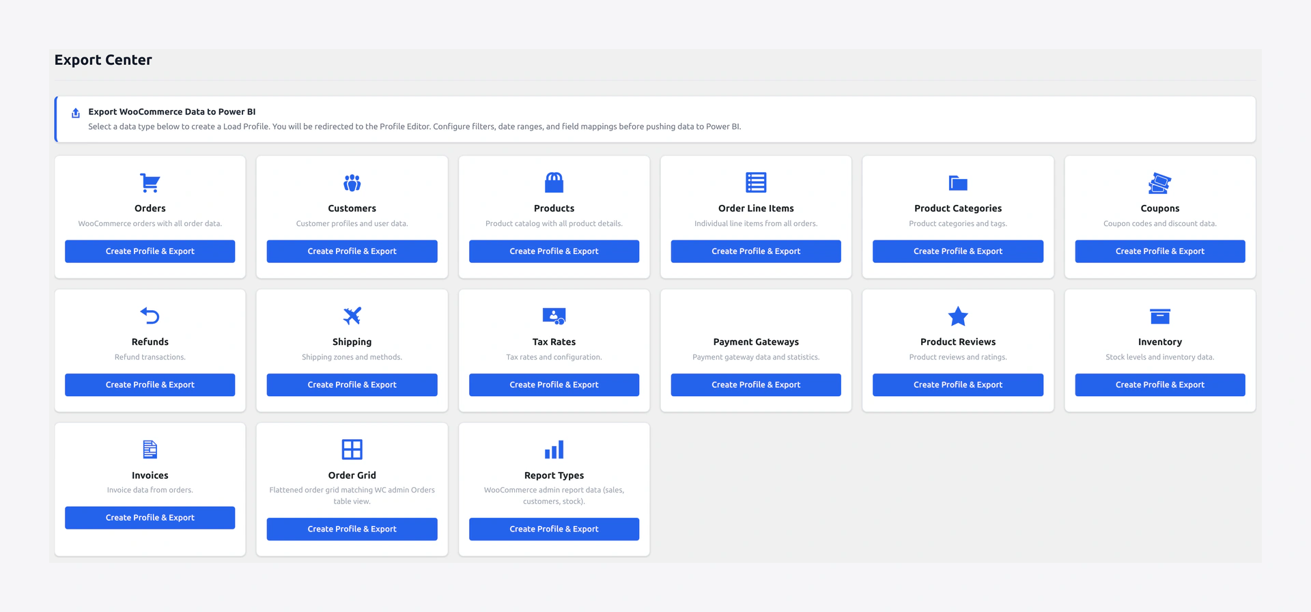
Task: Click the Shipping airplane icon
Action: pos(352,316)
